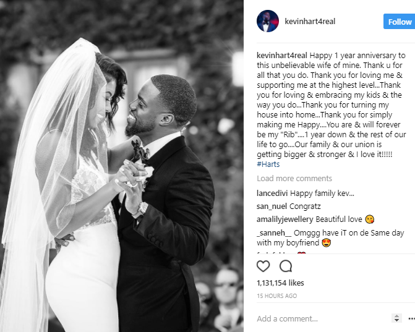Screen dimensions: 415x332
Task: View the 1,131,154 likes list
Action: point(280,283)
